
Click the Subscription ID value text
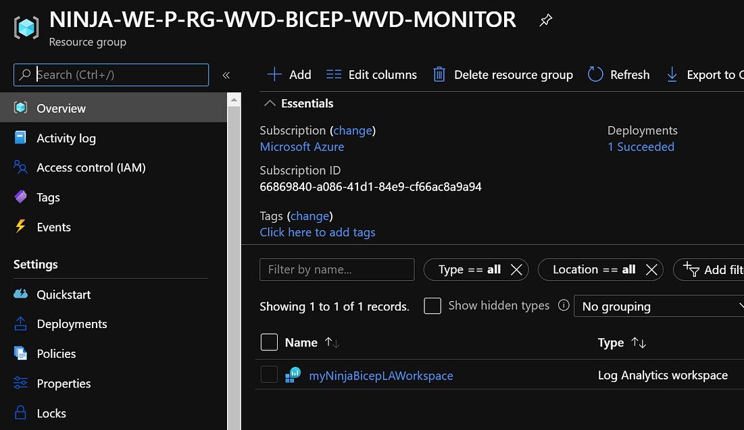pos(370,186)
